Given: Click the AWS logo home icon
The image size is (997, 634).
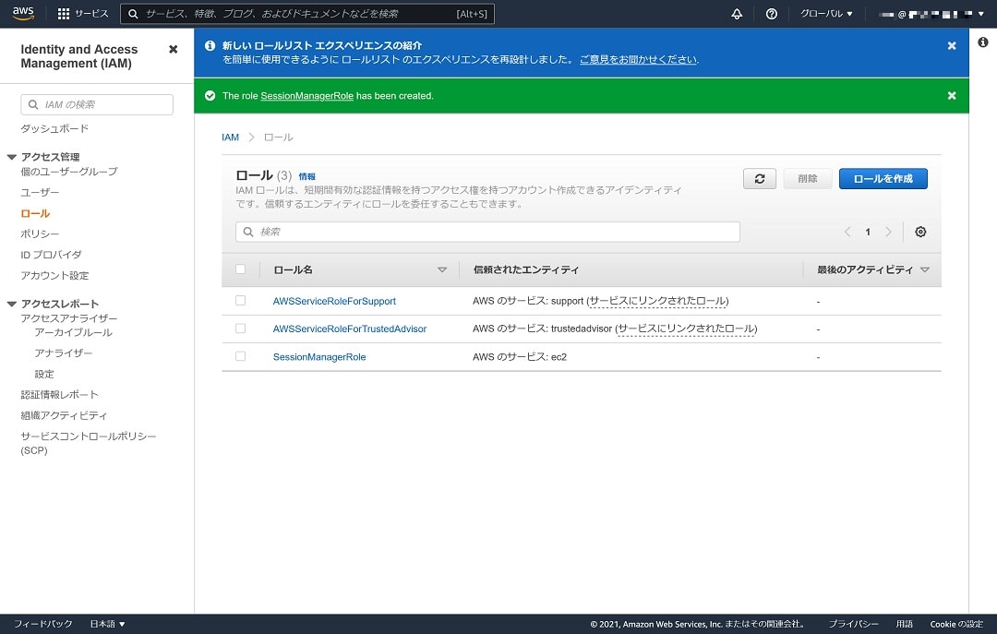Looking at the screenshot, I should tap(23, 13).
